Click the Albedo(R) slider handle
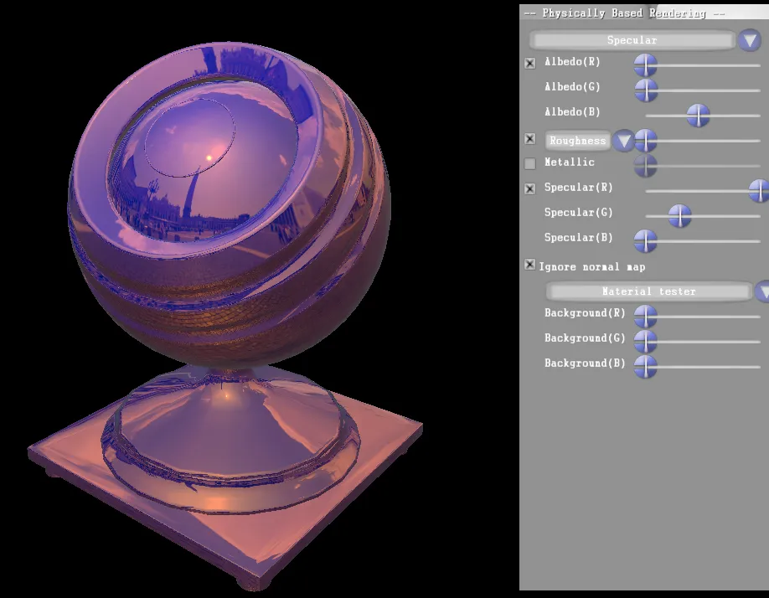769x598 pixels. point(645,65)
